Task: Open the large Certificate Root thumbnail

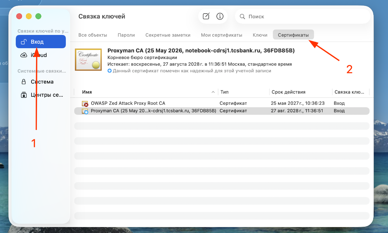Action: click(88, 60)
